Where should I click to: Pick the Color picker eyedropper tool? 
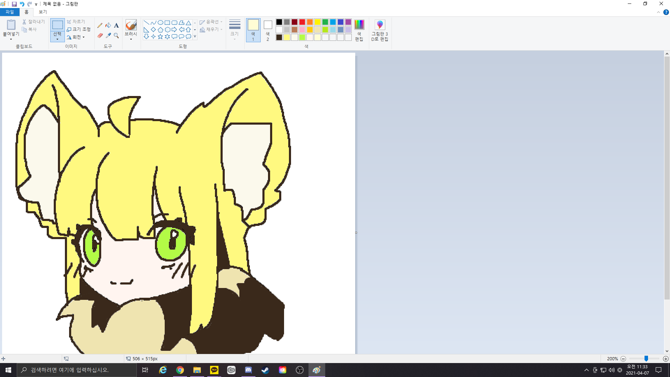(x=108, y=36)
